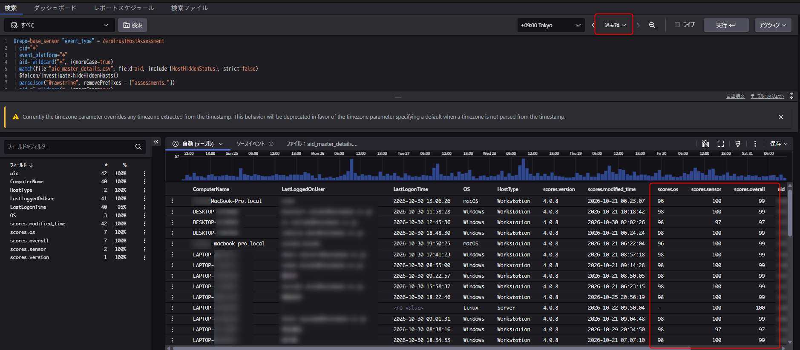The height and width of the screenshot is (350, 800).
Task: Open row menu for the Linux Server row
Action: [x=172, y=308]
